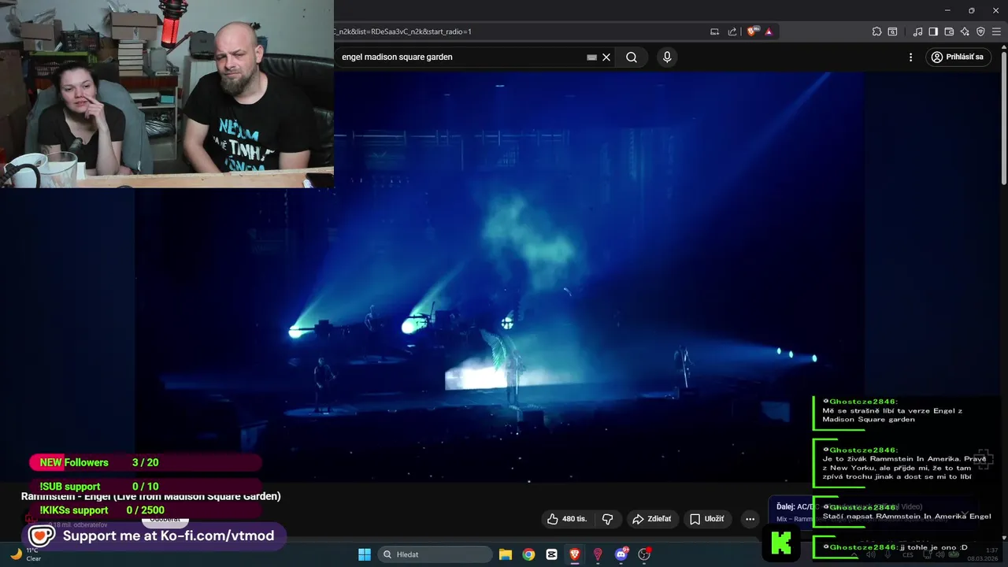Open the browser hamburger main menu
1008x567 pixels.
(x=996, y=31)
